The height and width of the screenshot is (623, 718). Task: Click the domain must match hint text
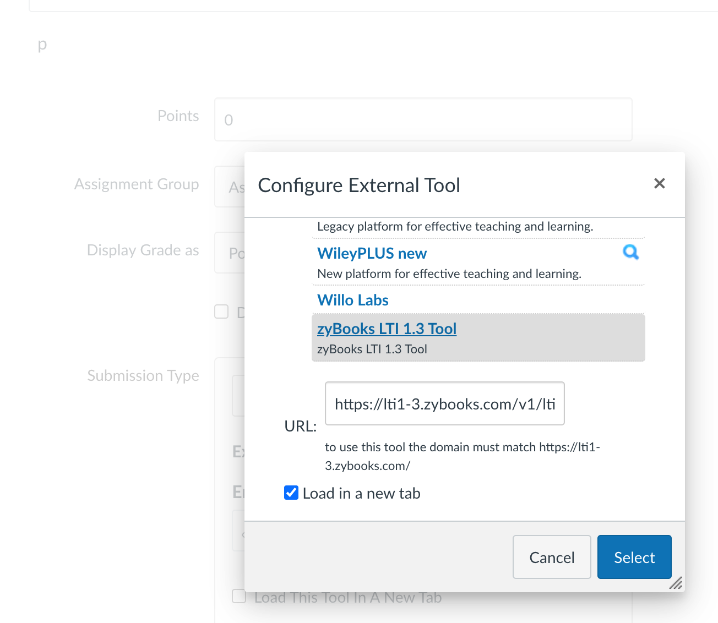click(x=463, y=456)
